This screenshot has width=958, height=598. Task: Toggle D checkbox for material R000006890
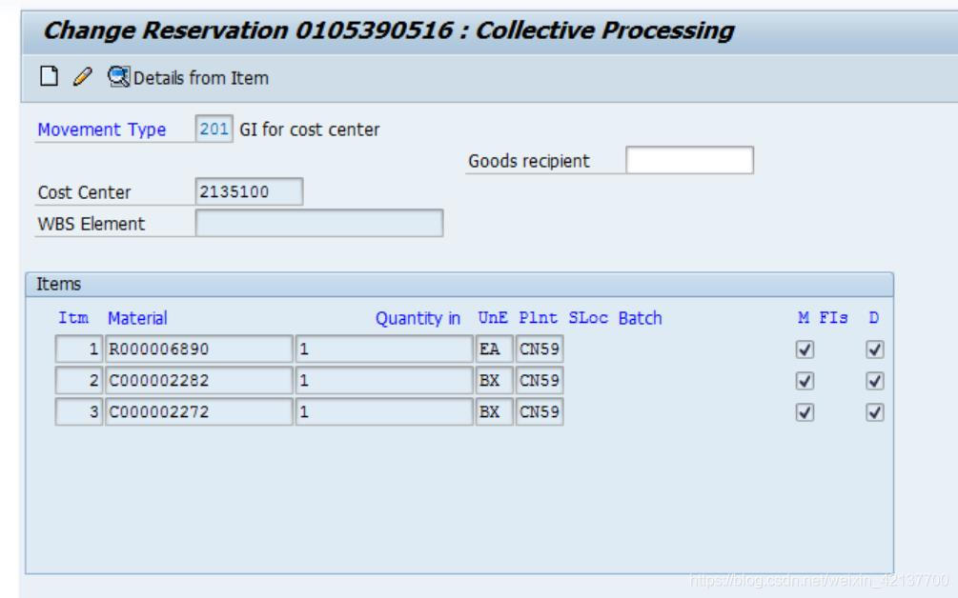[x=874, y=349]
